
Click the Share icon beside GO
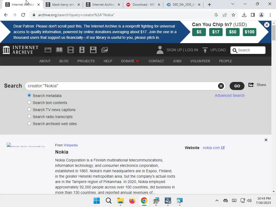(251, 85)
